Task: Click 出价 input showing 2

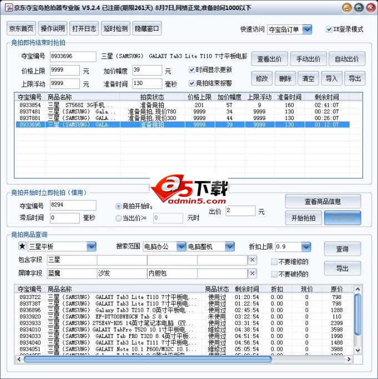Action: tap(240, 211)
